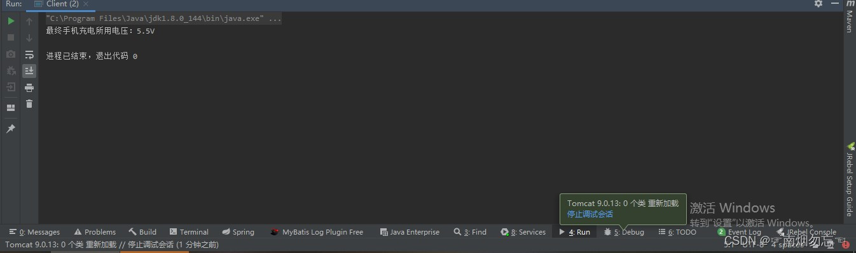
Task: Pin the Client (2) run tab
Action: tap(11, 129)
